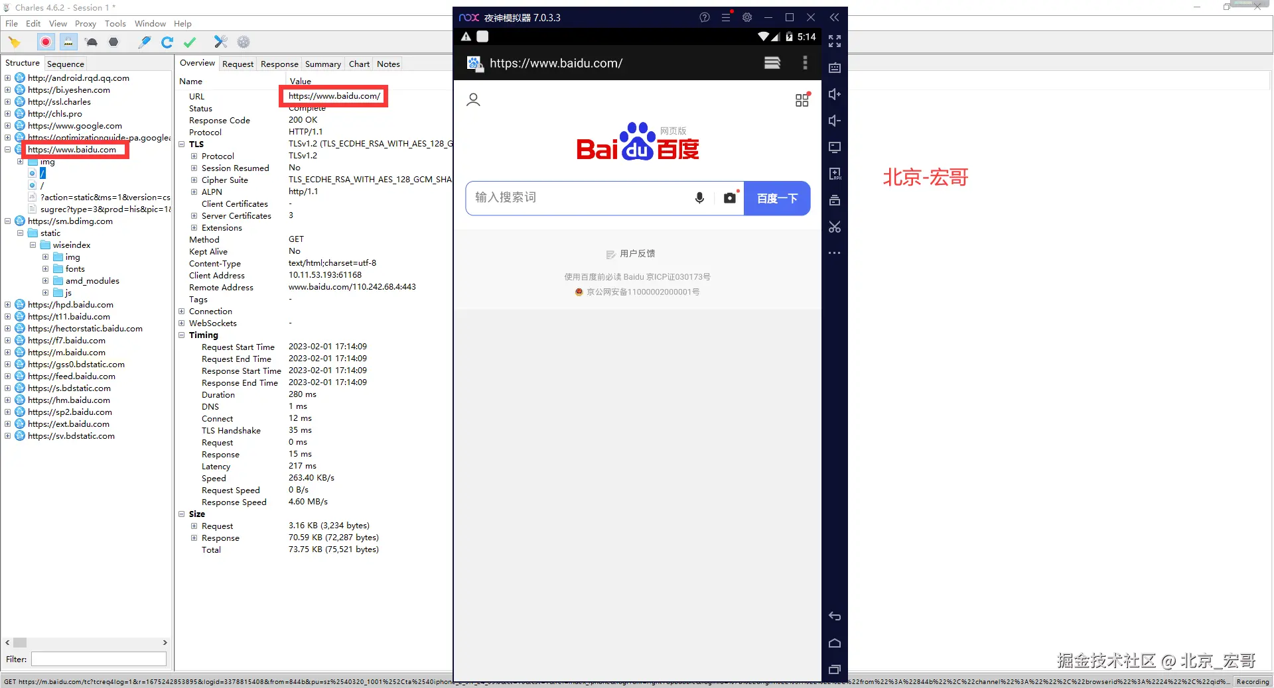Open browser tabs stack icon
The image size is (1274, 688).
click(x=772, y=63)
